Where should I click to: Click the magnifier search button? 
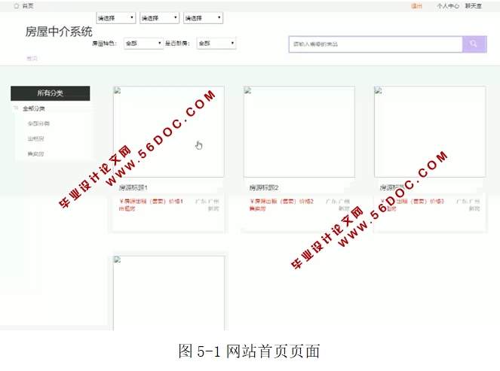point(474,44)
